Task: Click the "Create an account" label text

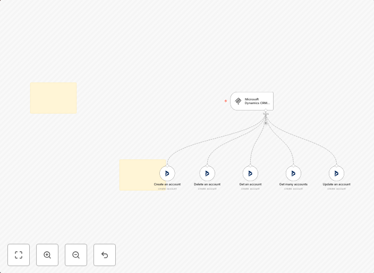Action: (x=167, y=184)
